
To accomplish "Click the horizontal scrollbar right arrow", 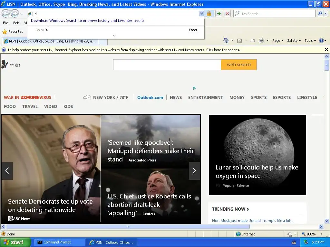I will click(321, 227).
